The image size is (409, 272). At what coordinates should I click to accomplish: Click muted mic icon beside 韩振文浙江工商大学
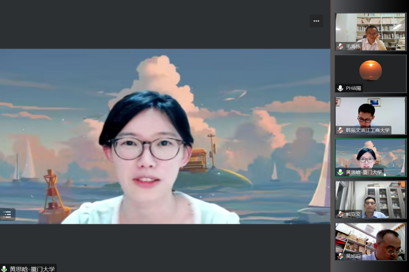[340, 130]
